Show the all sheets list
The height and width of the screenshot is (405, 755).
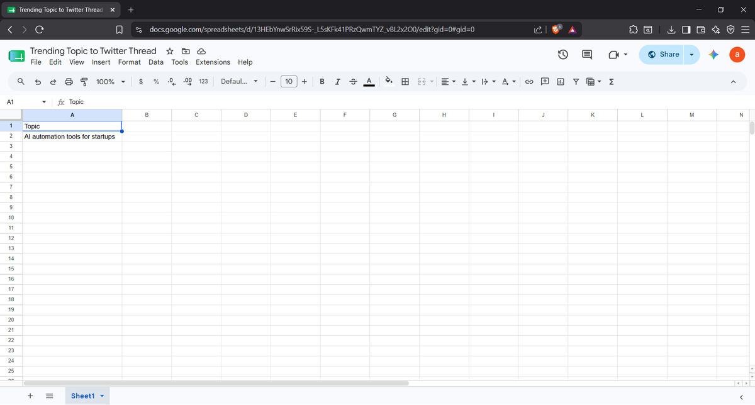(48, 396)
